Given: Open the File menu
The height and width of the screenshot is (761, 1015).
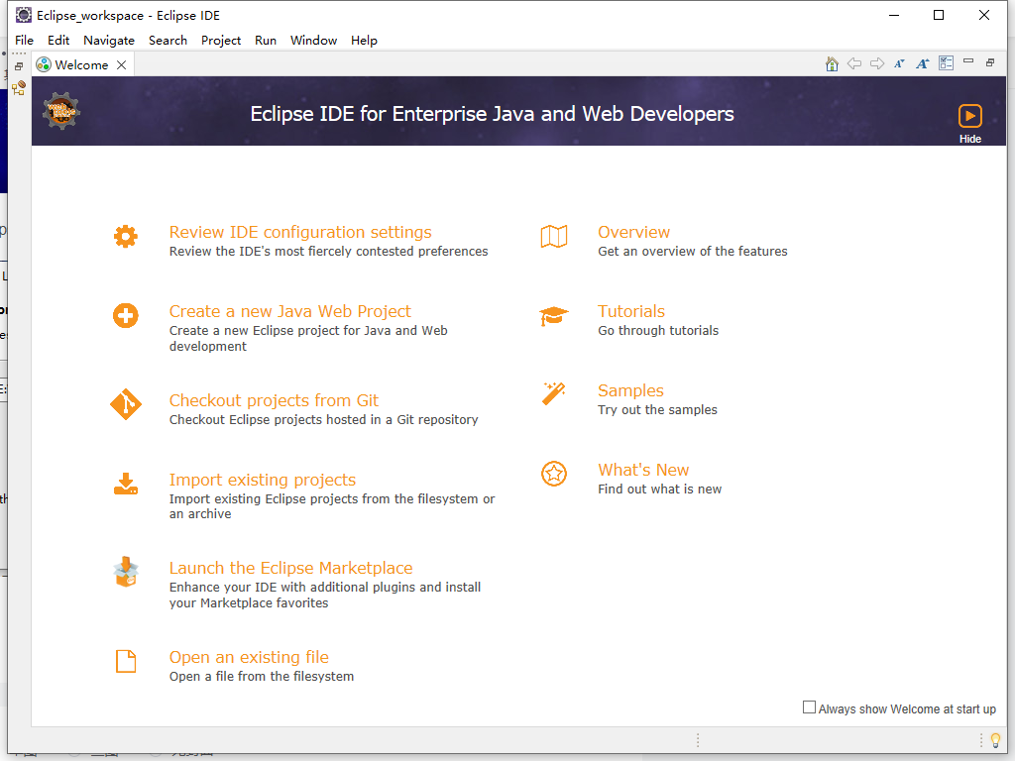Looking at the screenshot, I should click(24, 40).
